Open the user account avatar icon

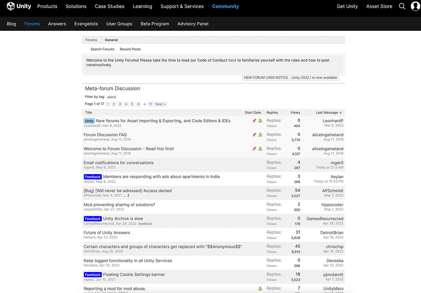(415, 6)
